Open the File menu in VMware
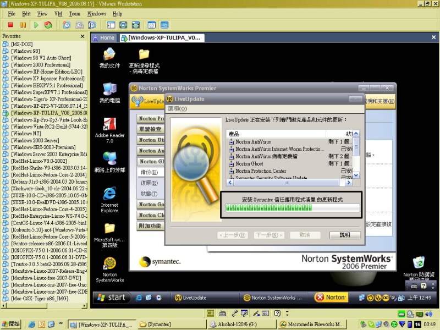 tap(12, 14)
